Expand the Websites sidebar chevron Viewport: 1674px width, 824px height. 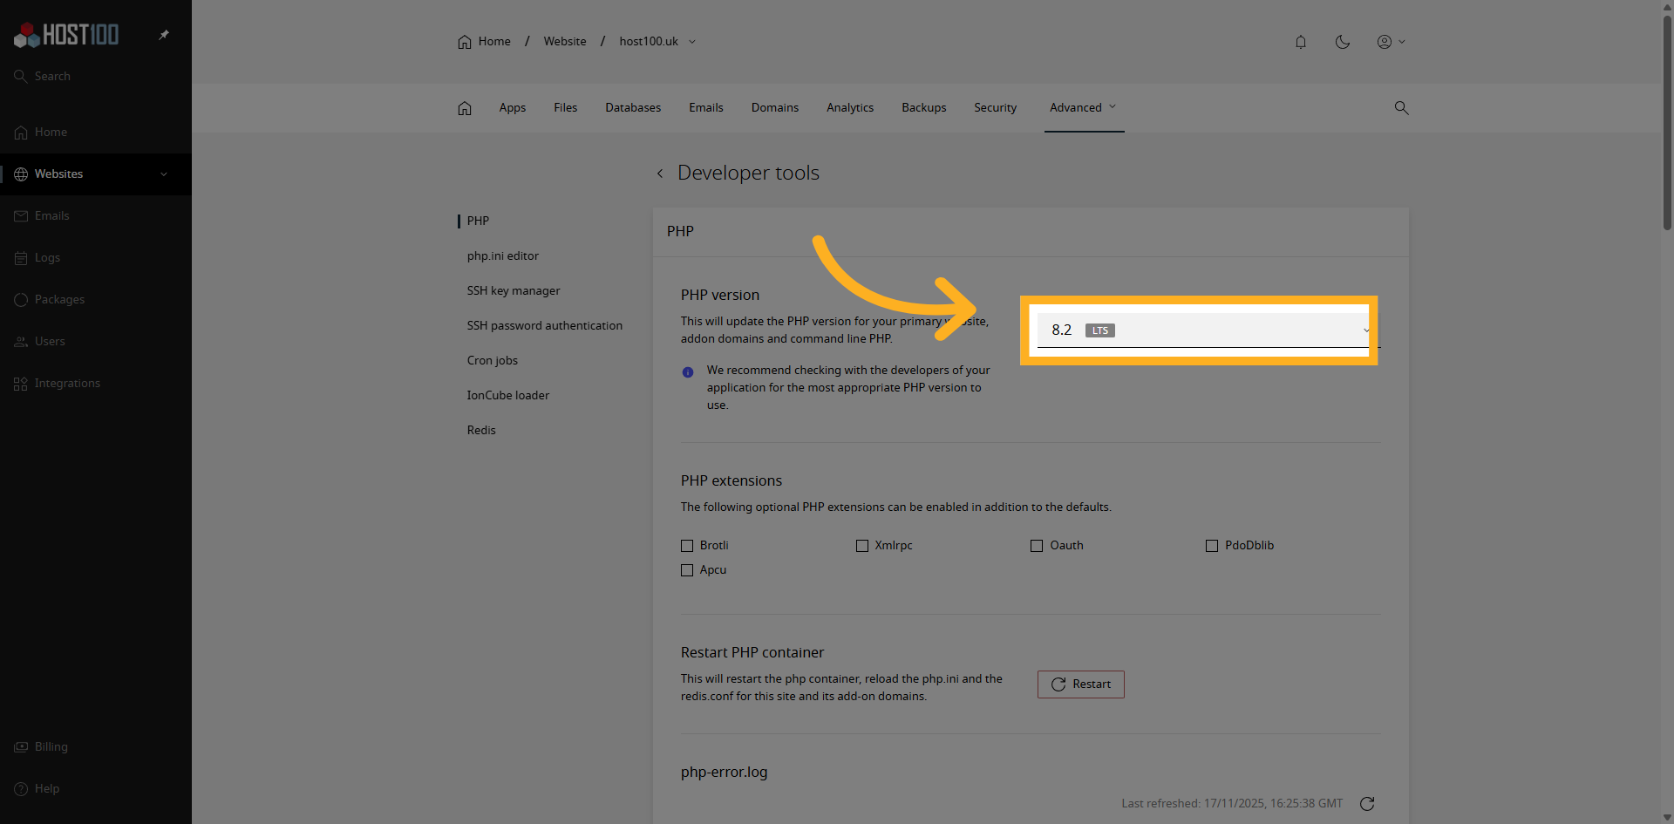[x=164, y=174]
